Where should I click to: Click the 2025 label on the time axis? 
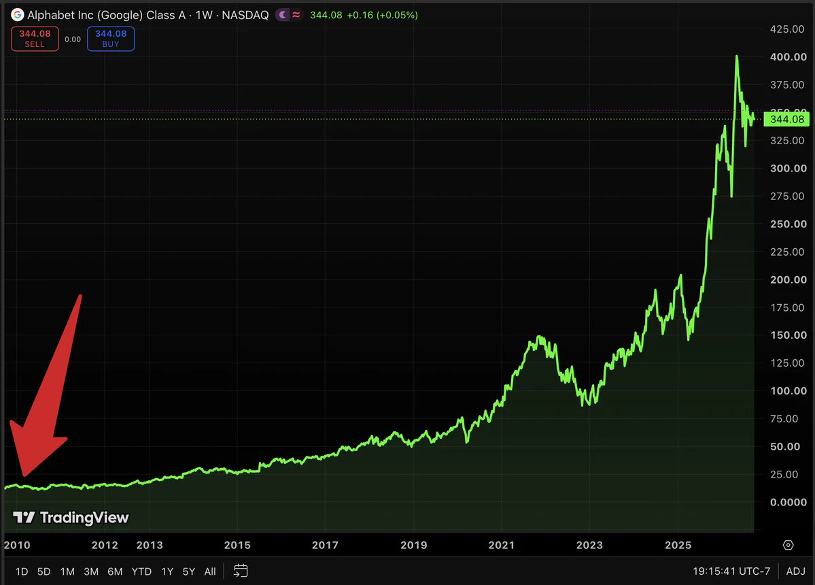click(x=678, y=545)
